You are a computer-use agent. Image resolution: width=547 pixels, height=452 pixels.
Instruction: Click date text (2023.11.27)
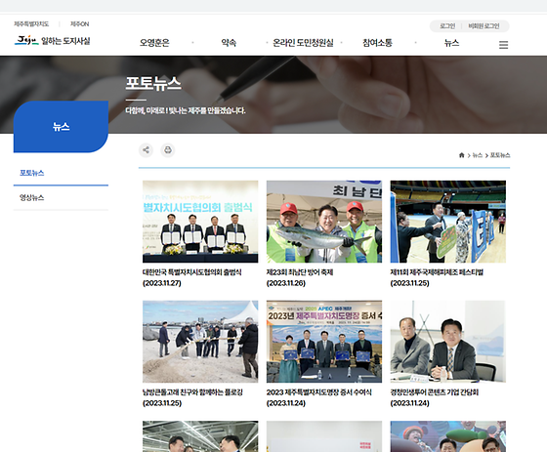click(162, 283)
